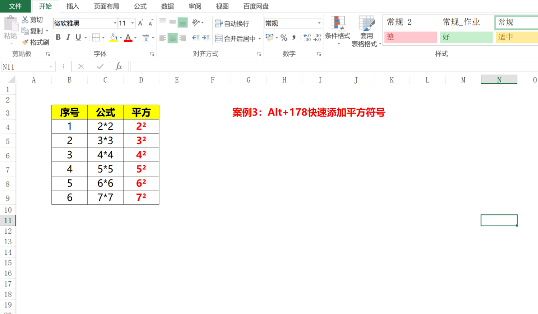The width and height of the screenshot is (538, 314).
Task: Open the font name dropdown 微软雅黑
Action: (115, 23)
